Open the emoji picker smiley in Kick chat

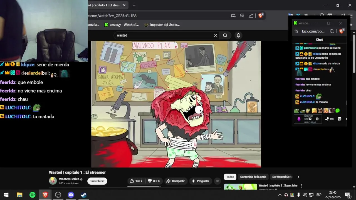tap(317, 119)
